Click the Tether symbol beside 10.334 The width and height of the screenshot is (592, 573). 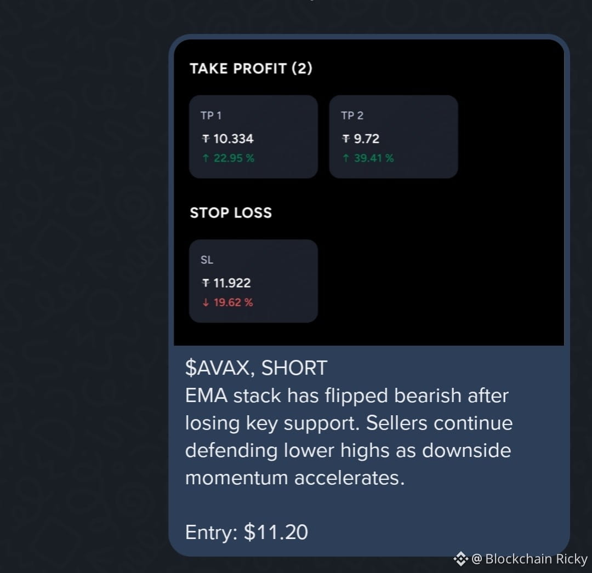[x=206, y=139]
